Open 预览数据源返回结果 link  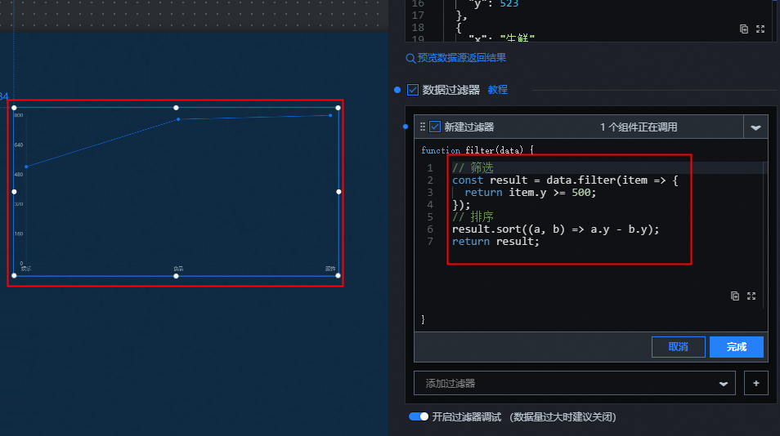[462, 58]
